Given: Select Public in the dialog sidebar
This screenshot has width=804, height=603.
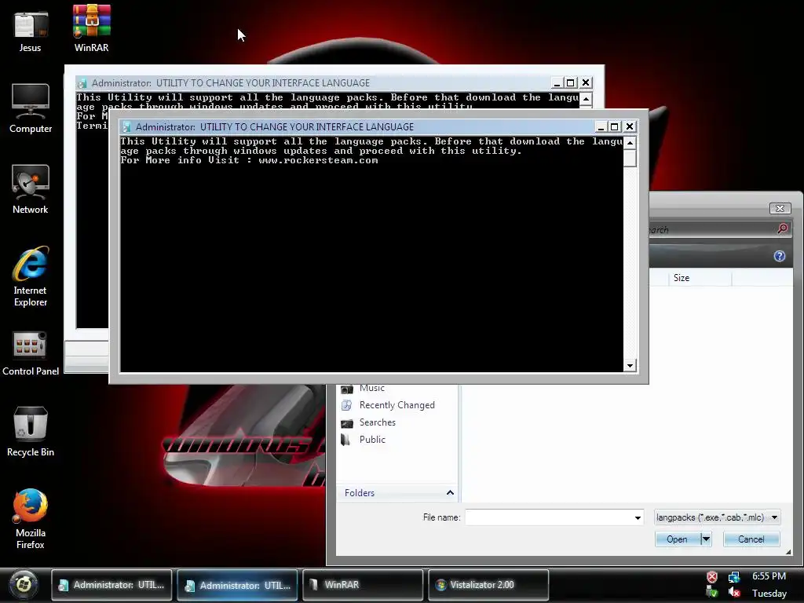Looking at the screenshot, I should [x=372, y=440].
